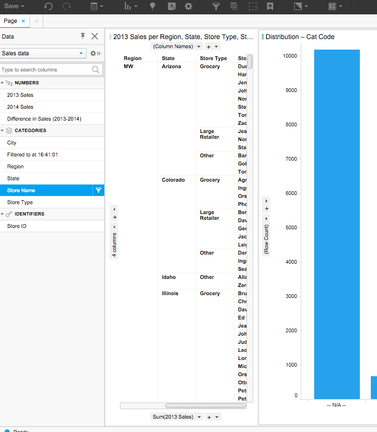
Task: Select the 2014 Sales column
Action: (20, 107)
